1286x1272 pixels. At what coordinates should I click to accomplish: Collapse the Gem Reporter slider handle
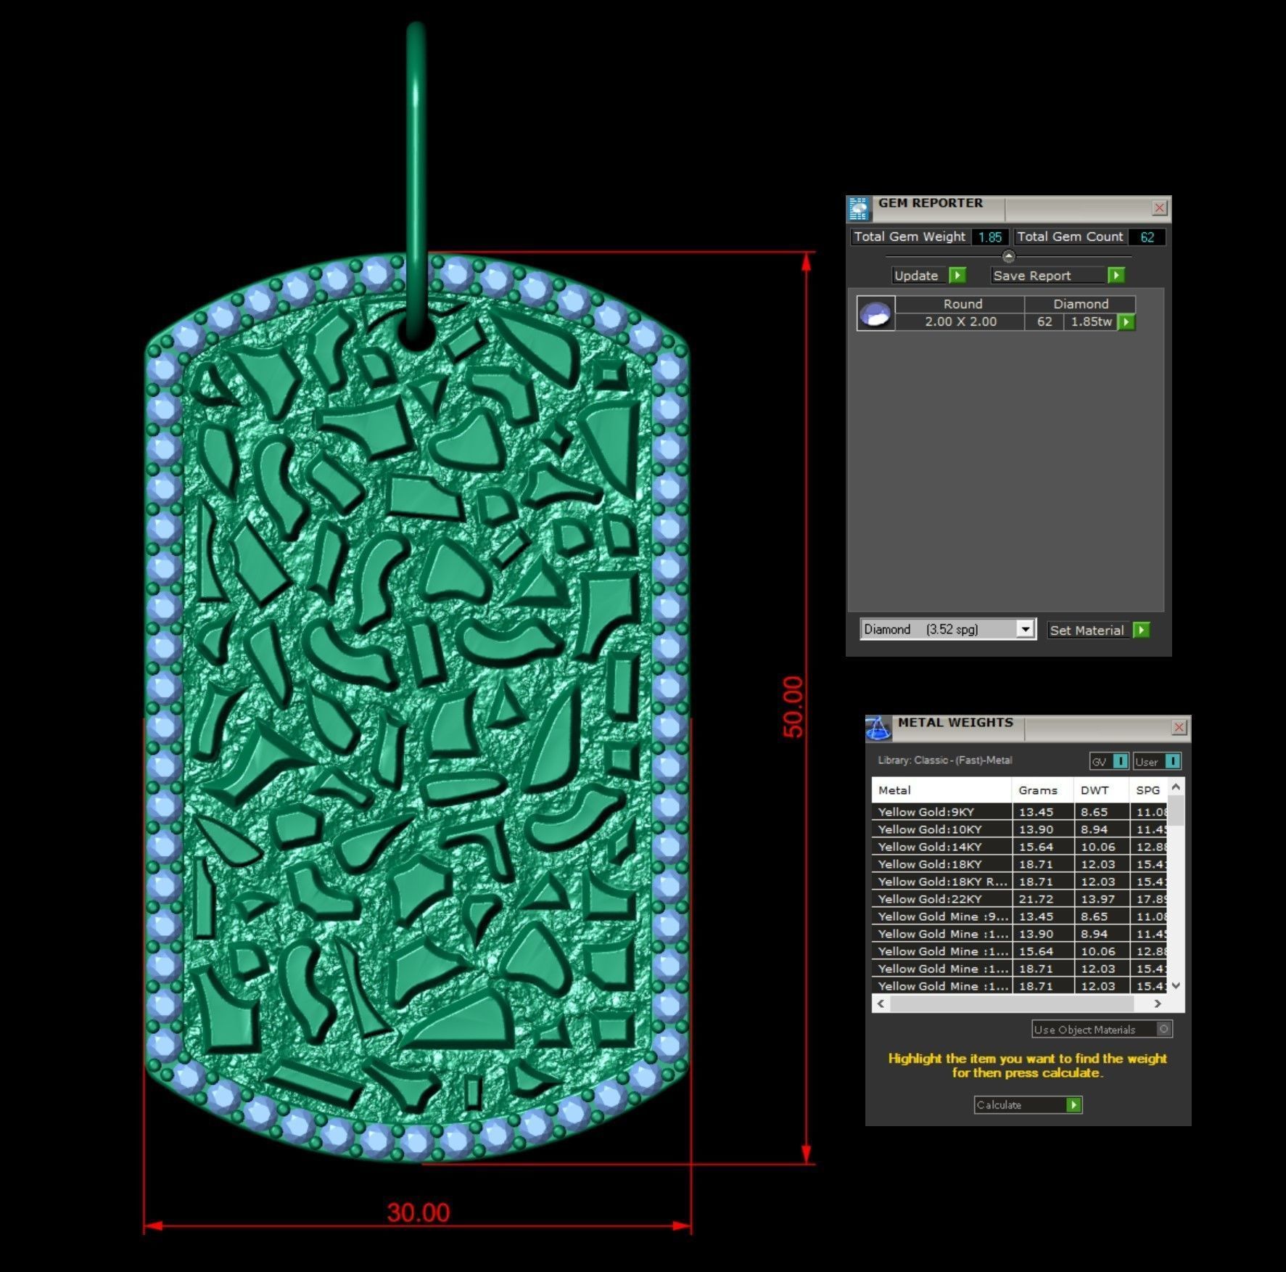1008,256
